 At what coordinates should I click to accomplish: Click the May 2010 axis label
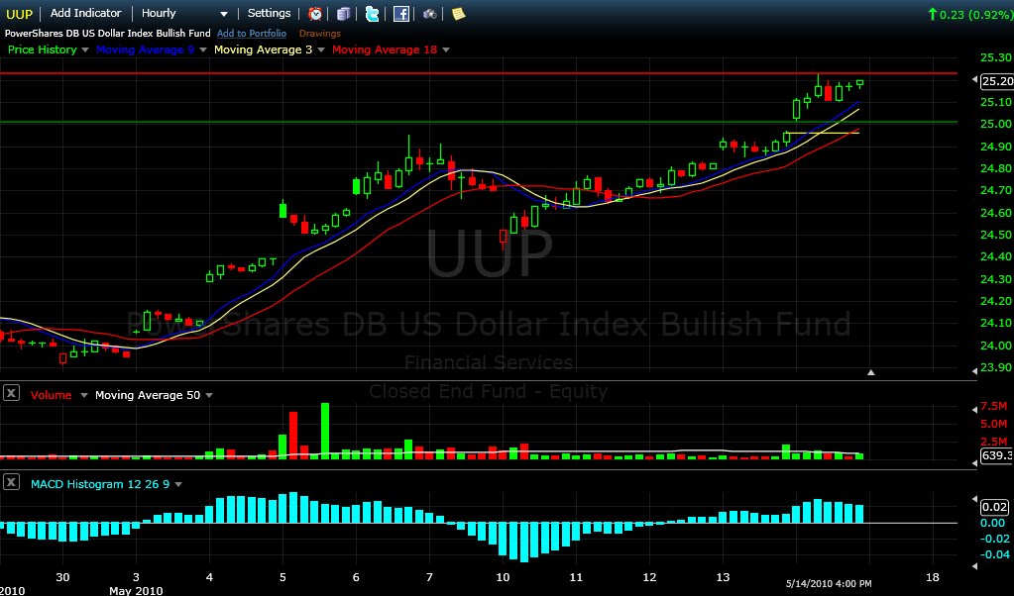[x=136, y=590]
